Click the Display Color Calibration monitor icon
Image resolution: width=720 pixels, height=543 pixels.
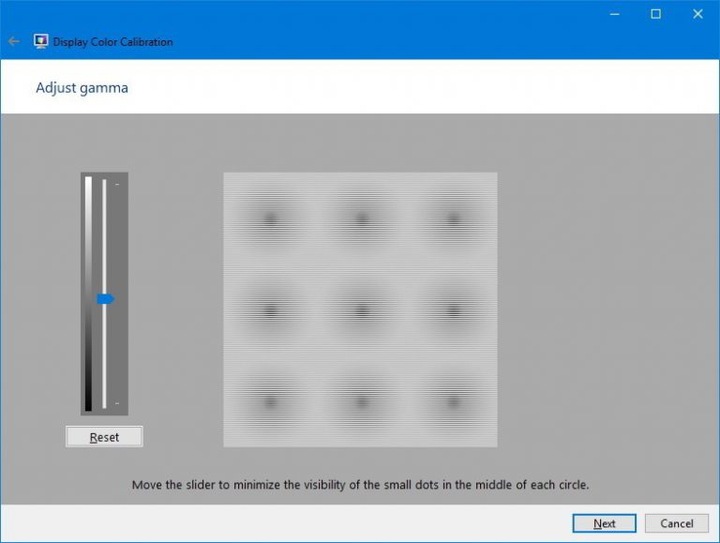(41, 42)
